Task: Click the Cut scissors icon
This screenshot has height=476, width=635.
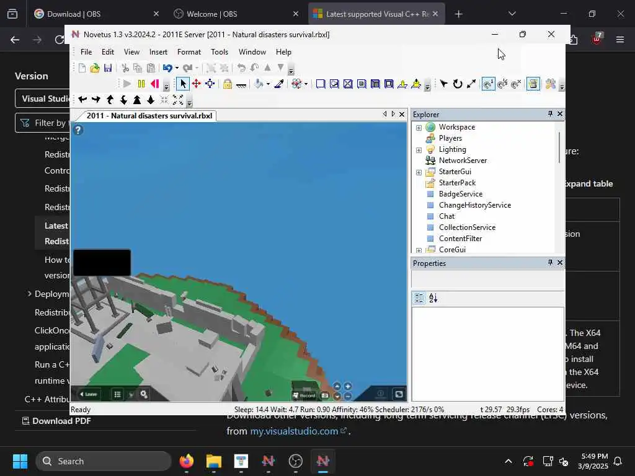Action: 125,68
